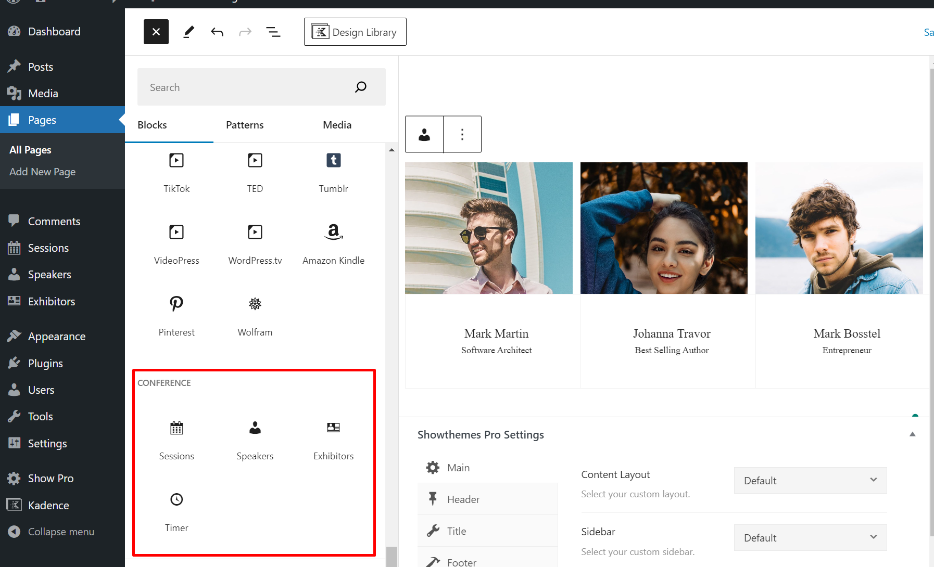Go to Dashboard in admin menu
The height and width of the screenshot is (567, 934).
[62, 32]
